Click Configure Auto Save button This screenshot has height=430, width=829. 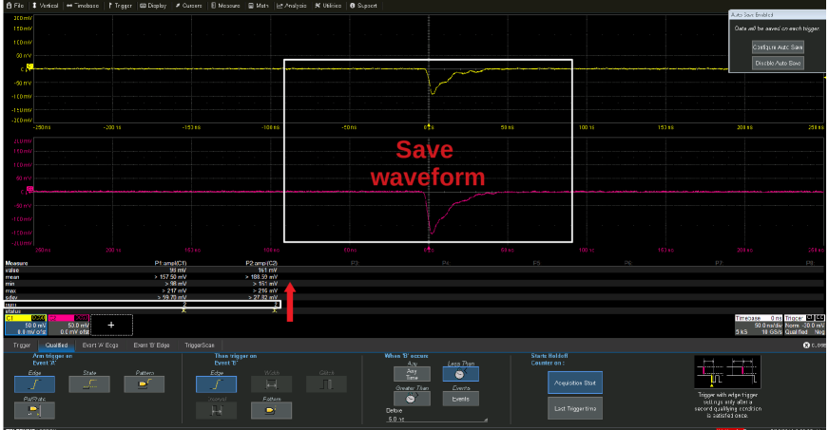pyautogui.click(x=777, y=47)
